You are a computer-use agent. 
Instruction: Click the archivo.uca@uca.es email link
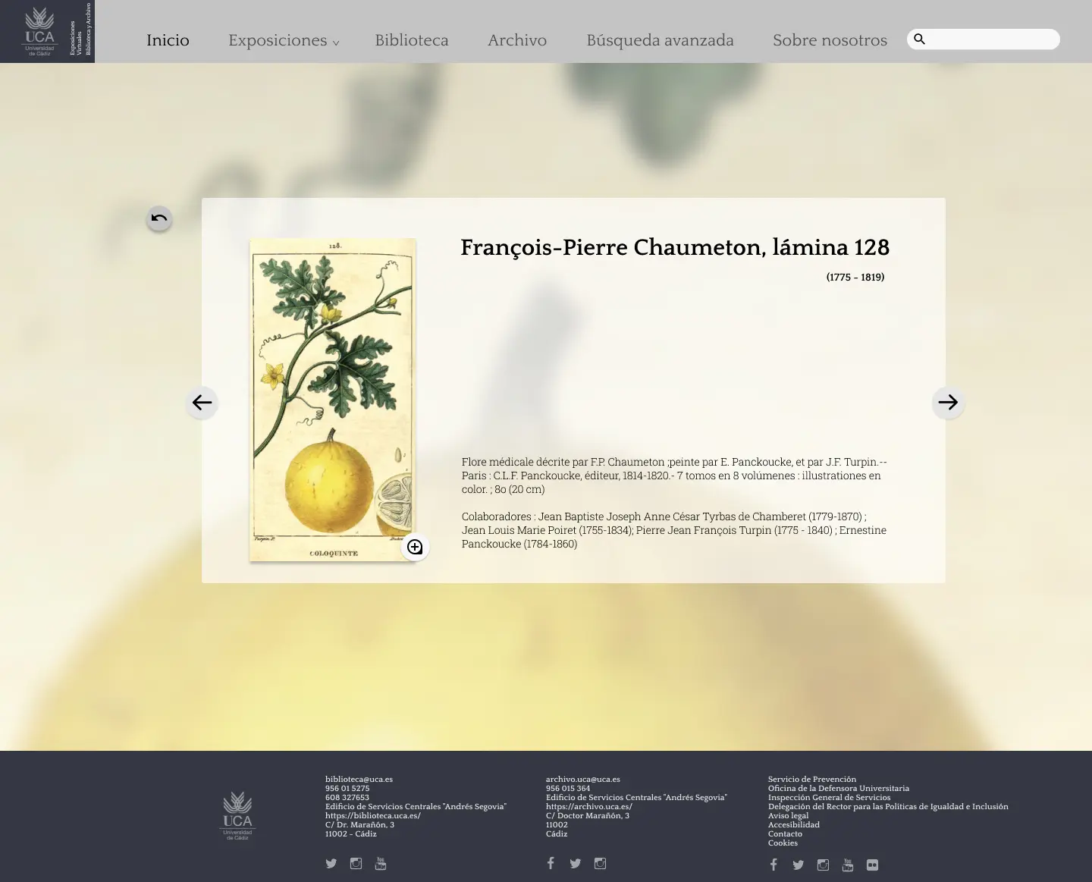point(583,779)
